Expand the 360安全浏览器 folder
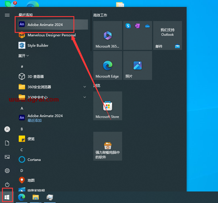Screen dimensions: 218x203 (52, 87)
